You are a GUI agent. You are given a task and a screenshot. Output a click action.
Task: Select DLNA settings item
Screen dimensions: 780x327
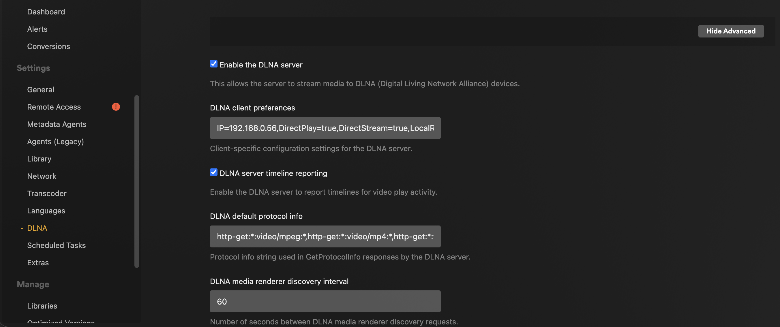pos(37,228)
